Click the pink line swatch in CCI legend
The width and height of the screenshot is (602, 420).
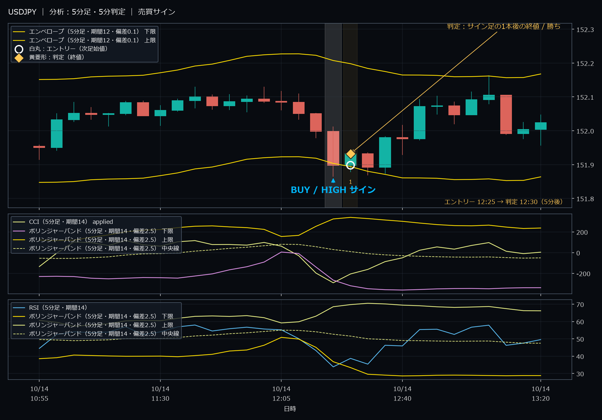[19, 231]
